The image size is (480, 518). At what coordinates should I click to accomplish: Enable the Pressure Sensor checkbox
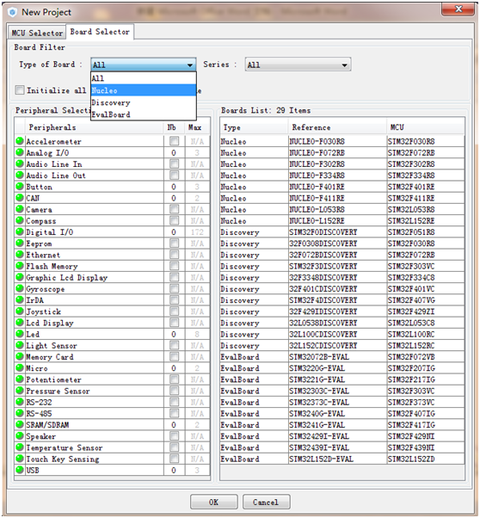[174, 391]
